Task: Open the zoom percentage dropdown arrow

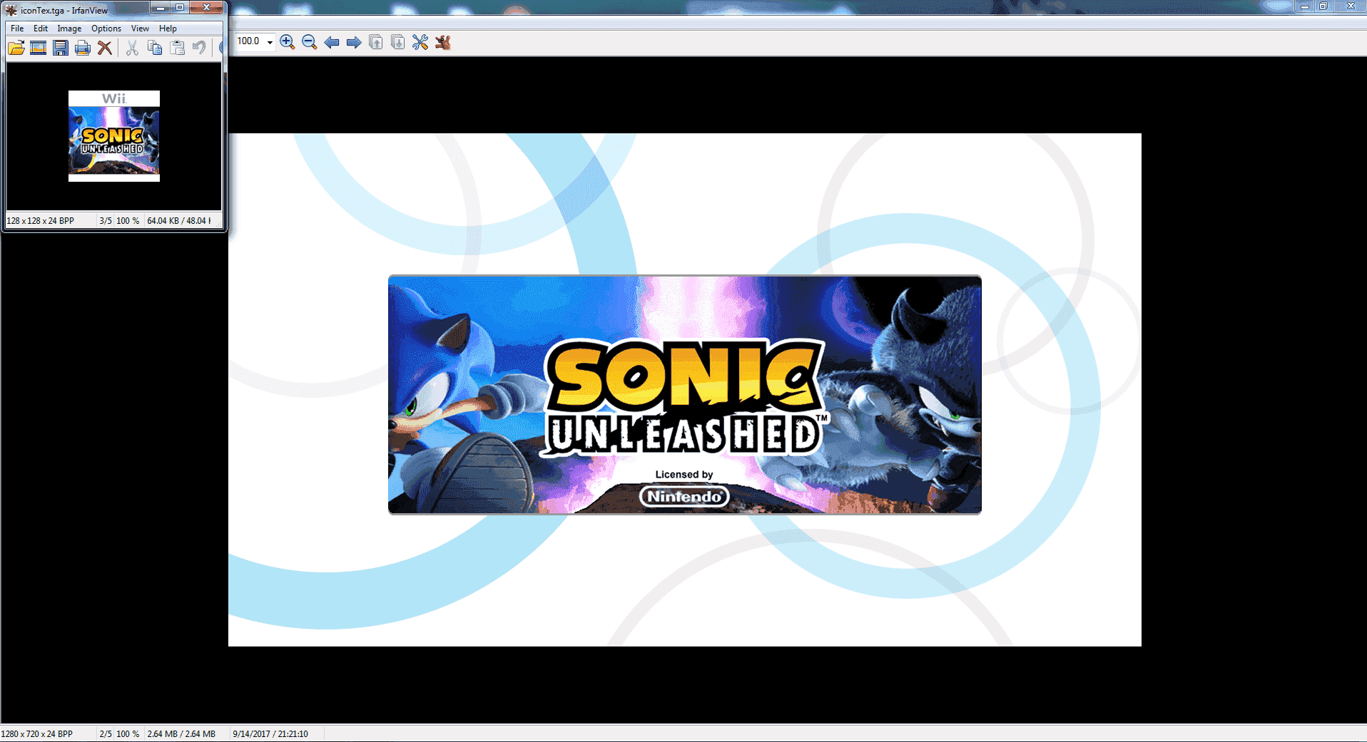Action: click(x=270, y=42)
